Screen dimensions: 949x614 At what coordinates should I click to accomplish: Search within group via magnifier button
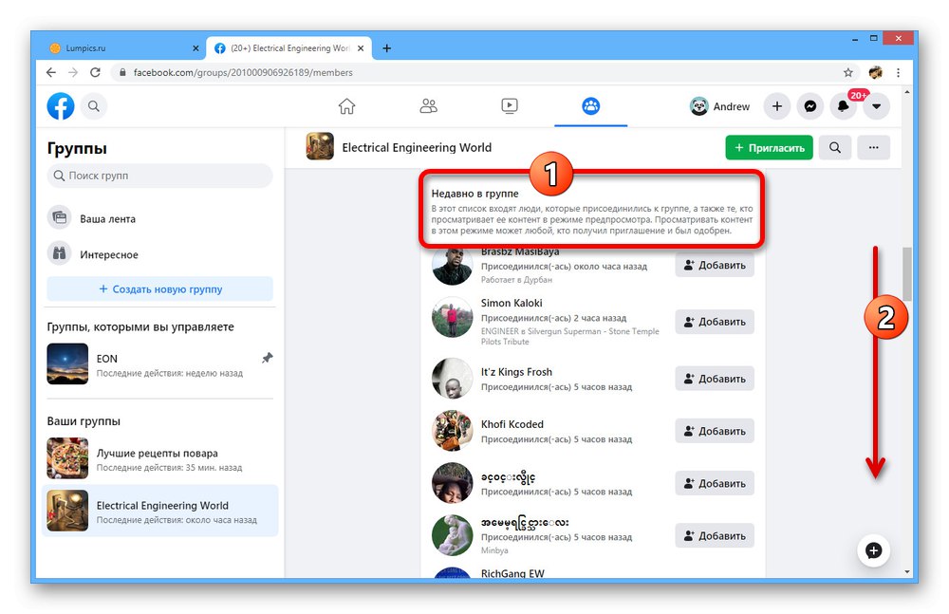click(x=834, y=148)
